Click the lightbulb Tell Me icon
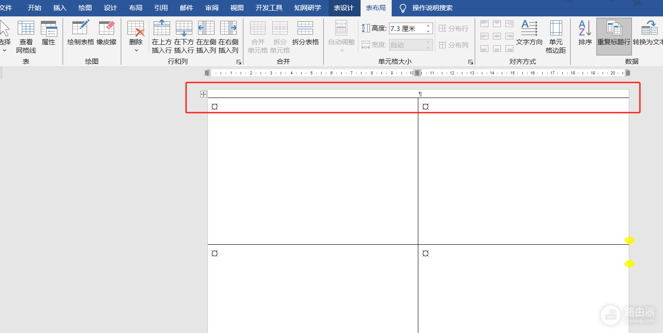663x333 pixels. [403, 8]
